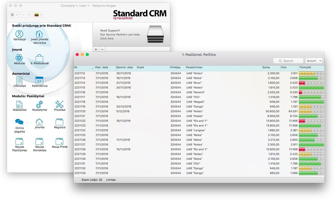Viewport: 334px width, 201px height.
Task: Click the server stack support image
Action: (155, 34)
